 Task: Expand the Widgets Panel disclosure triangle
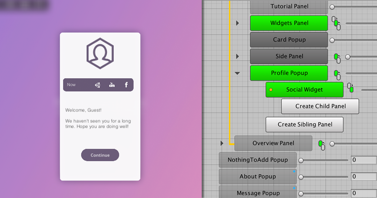pos(238,23)
